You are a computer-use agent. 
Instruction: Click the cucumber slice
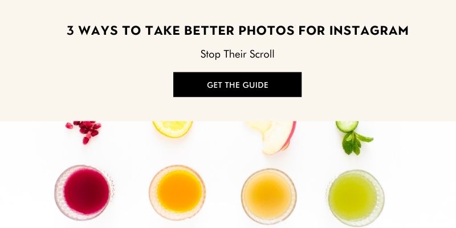(347, 127)
